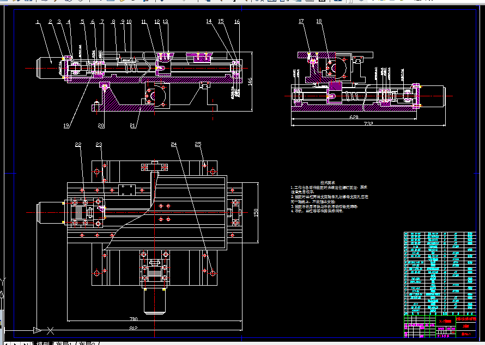Click part callout number 7
The width and height of the screenshot is (485, 345).
click(102, 22)
